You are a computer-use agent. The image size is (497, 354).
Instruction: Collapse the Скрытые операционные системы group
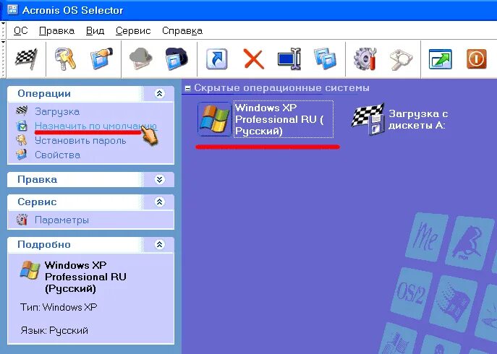(x=187, y=88)
